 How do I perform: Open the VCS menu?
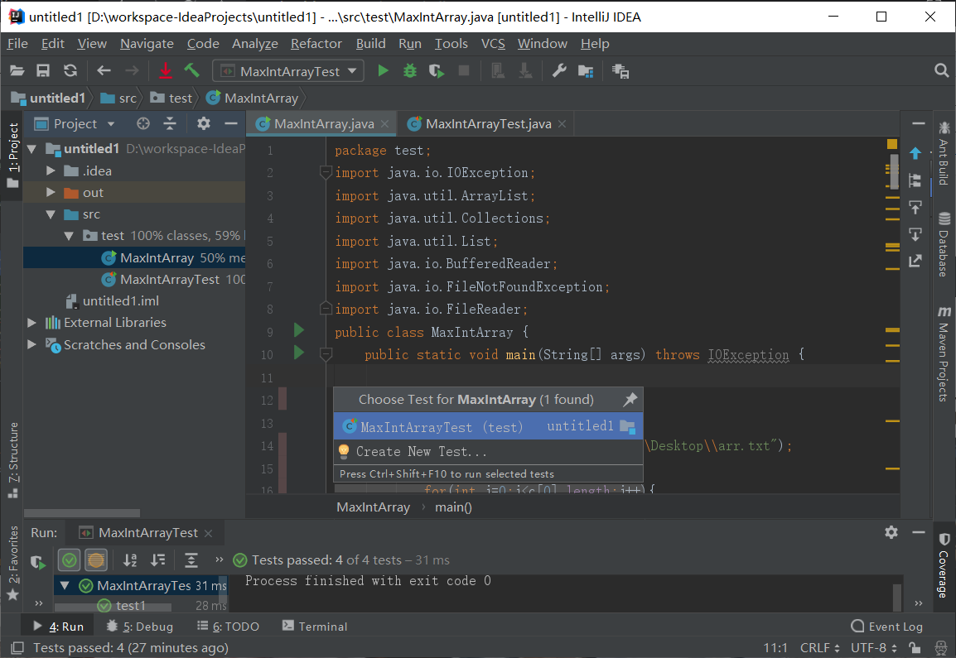[493, 44]
